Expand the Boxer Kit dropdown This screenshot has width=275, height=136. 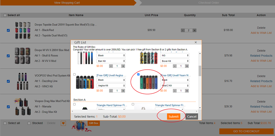click(175, 61)
